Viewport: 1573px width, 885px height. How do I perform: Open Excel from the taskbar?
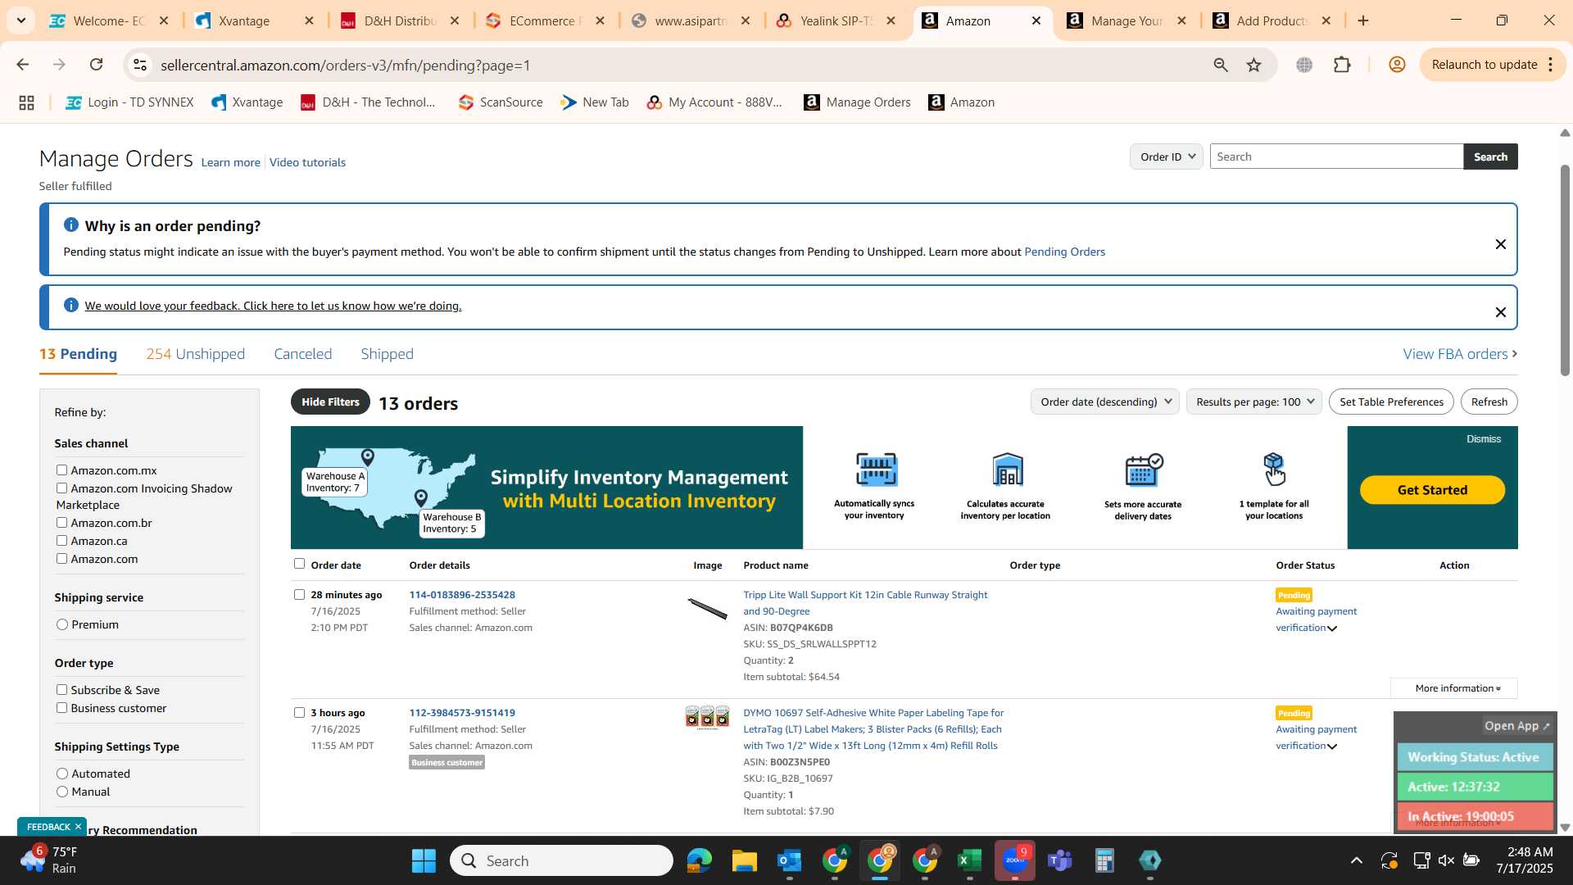[x=970, y=860]
